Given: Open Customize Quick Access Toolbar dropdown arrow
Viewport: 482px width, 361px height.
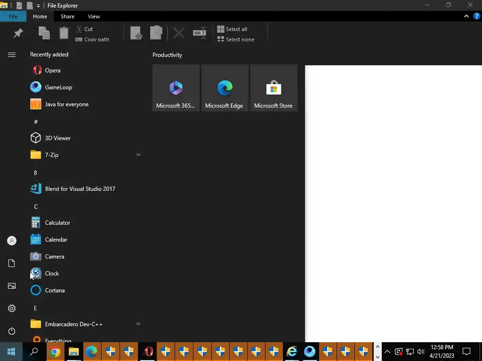Looking at the screenshot, I should point(38,6).
